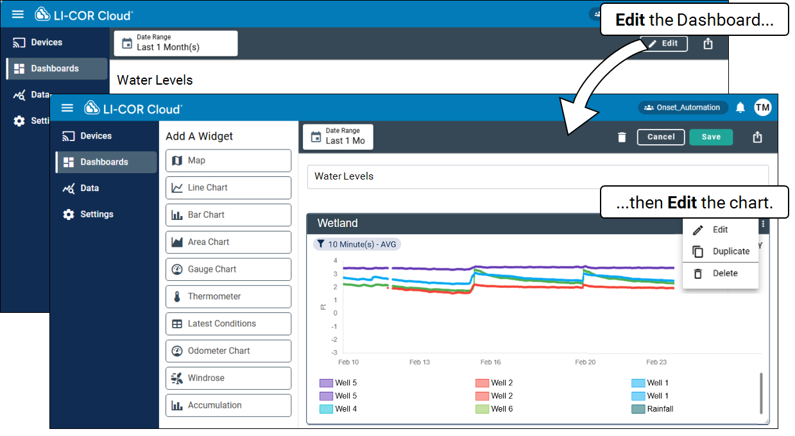Screen dimensions: 795x436
Task: Open the Wetland chart three-dot menu
Action: pos(763,224)
